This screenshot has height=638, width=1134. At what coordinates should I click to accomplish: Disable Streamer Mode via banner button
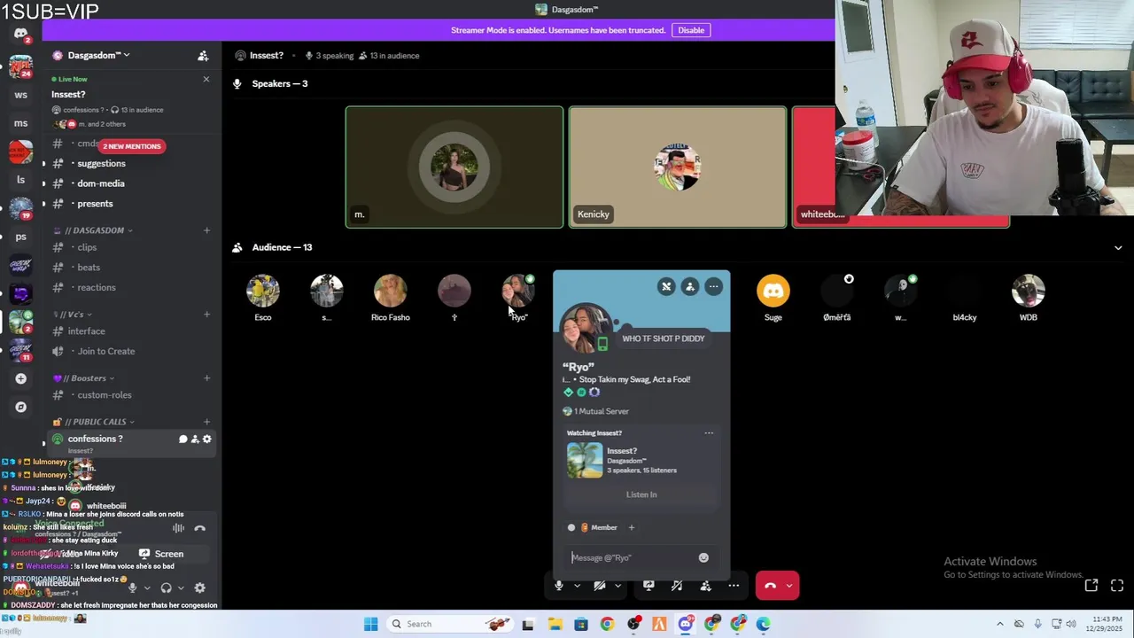point(691,30)
